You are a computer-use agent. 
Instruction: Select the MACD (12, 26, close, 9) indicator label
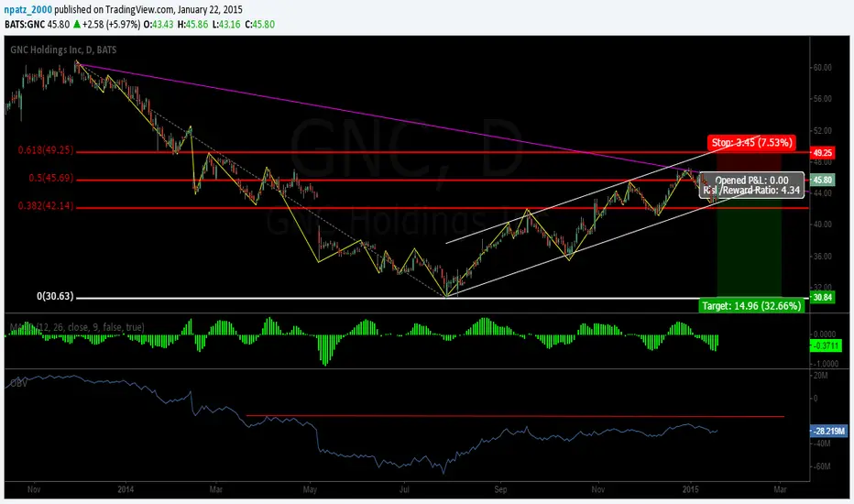point(77,327)
